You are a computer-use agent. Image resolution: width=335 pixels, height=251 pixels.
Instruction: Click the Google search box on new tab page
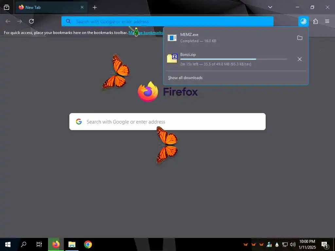click(167, 122)
